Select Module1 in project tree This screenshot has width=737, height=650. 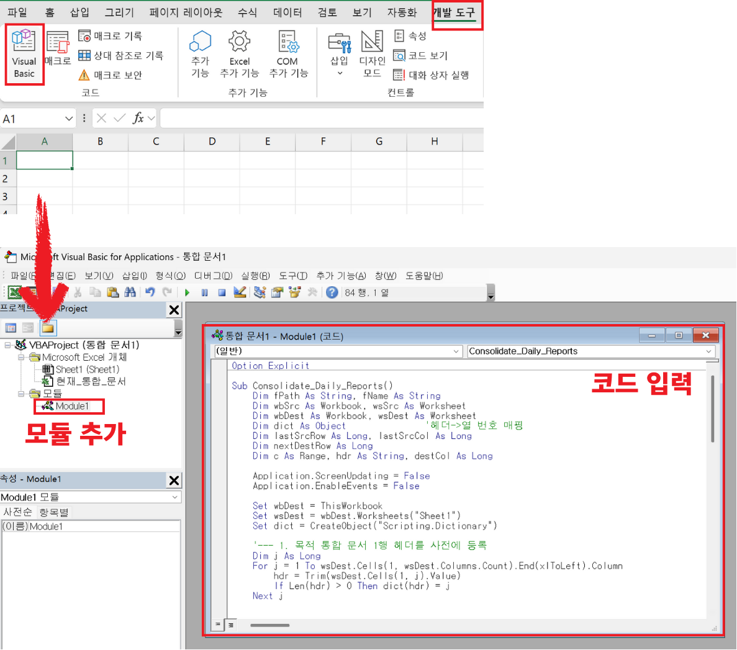pos(66,406)
